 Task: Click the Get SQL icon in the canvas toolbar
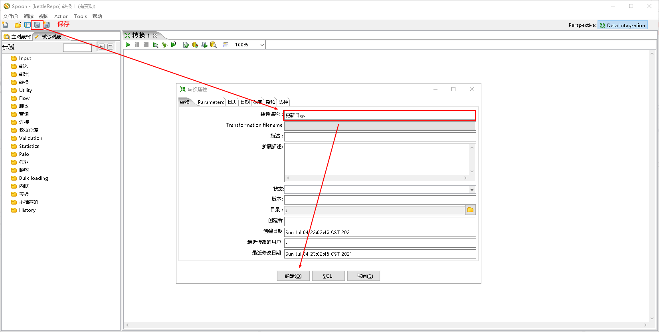click(x=204, y=45)
